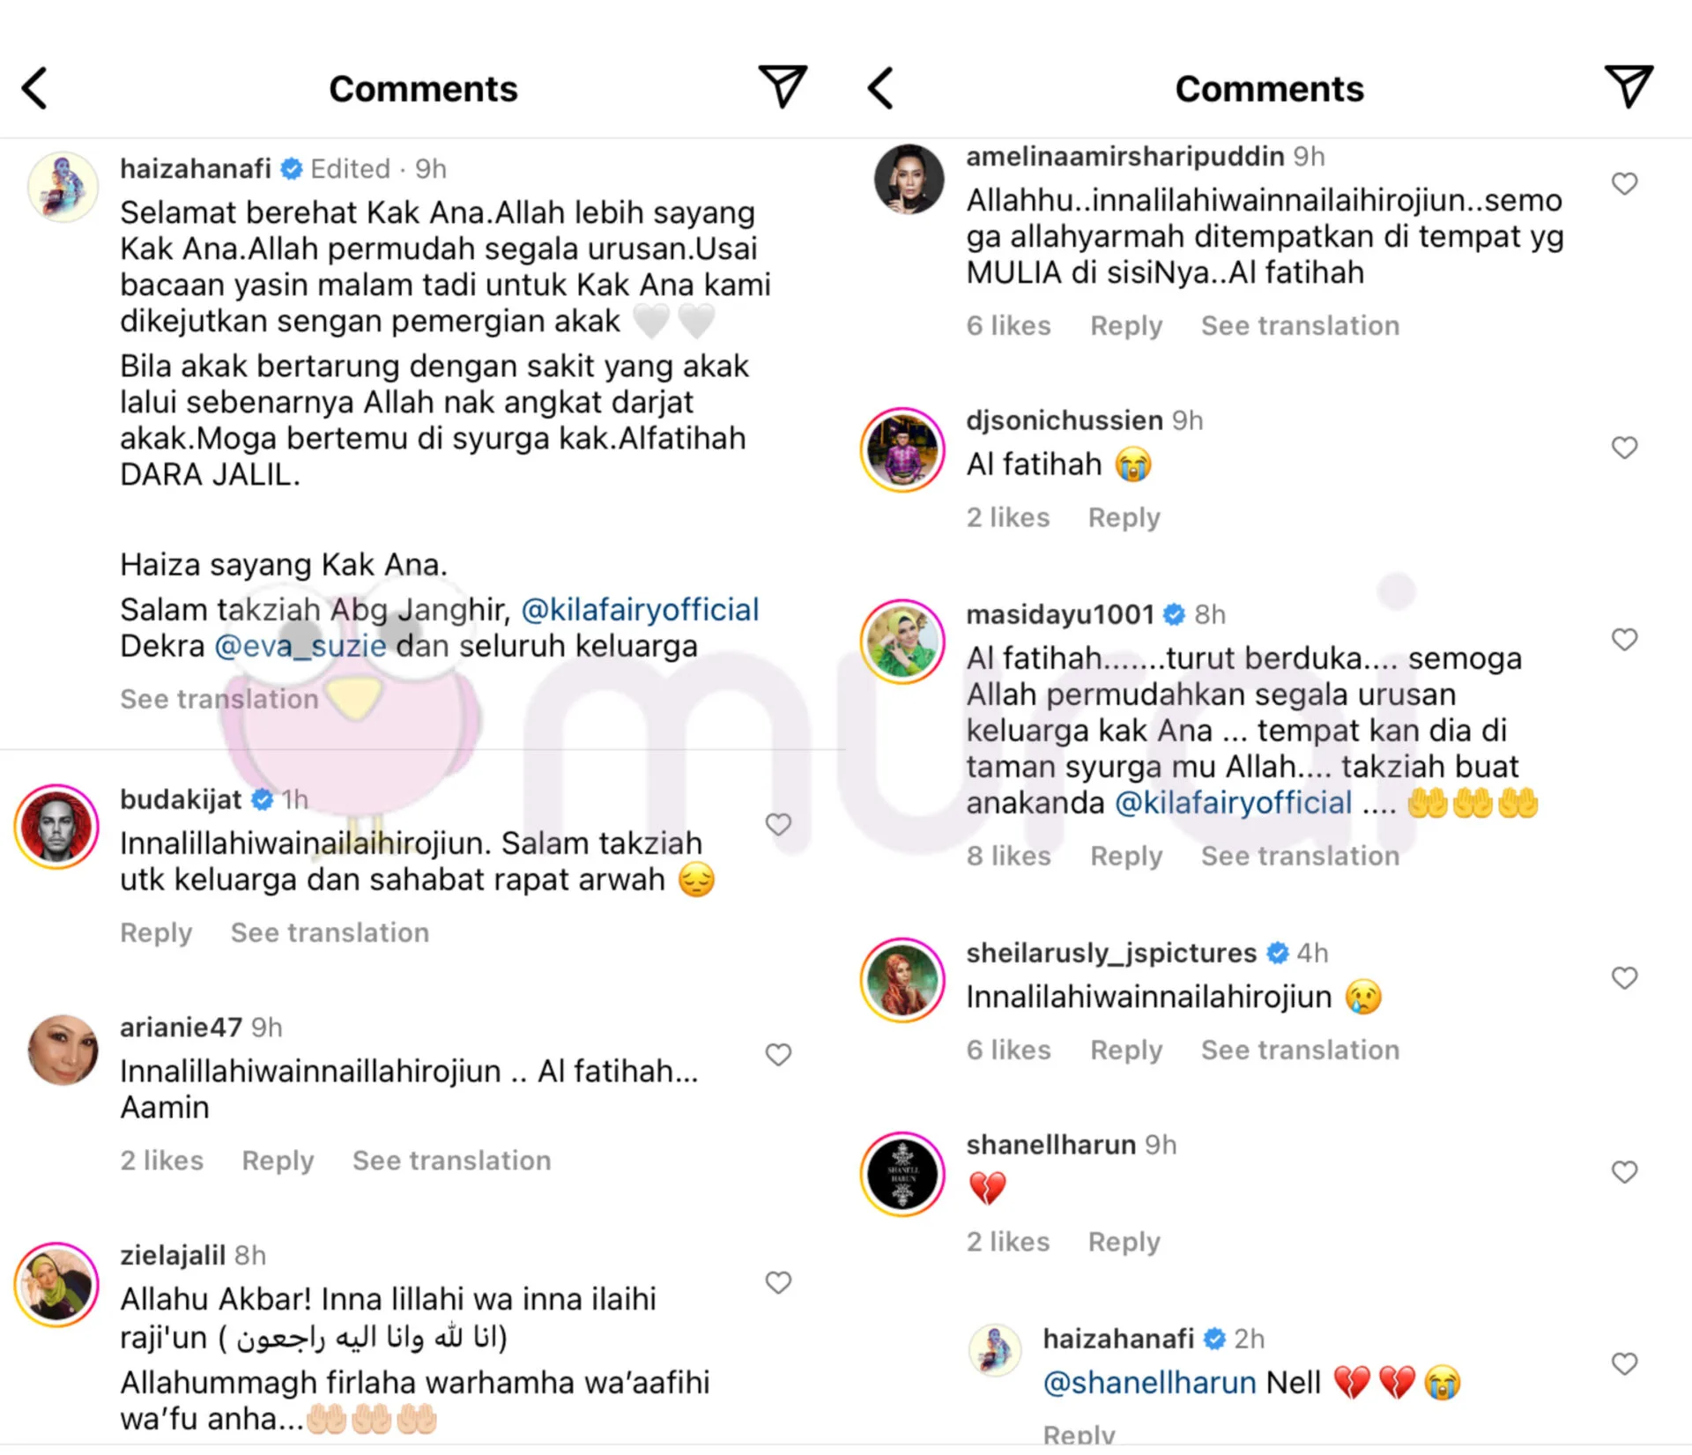Reply to djsonichussien's comment
The image size is (1692, 1455).
(1124, 517)
